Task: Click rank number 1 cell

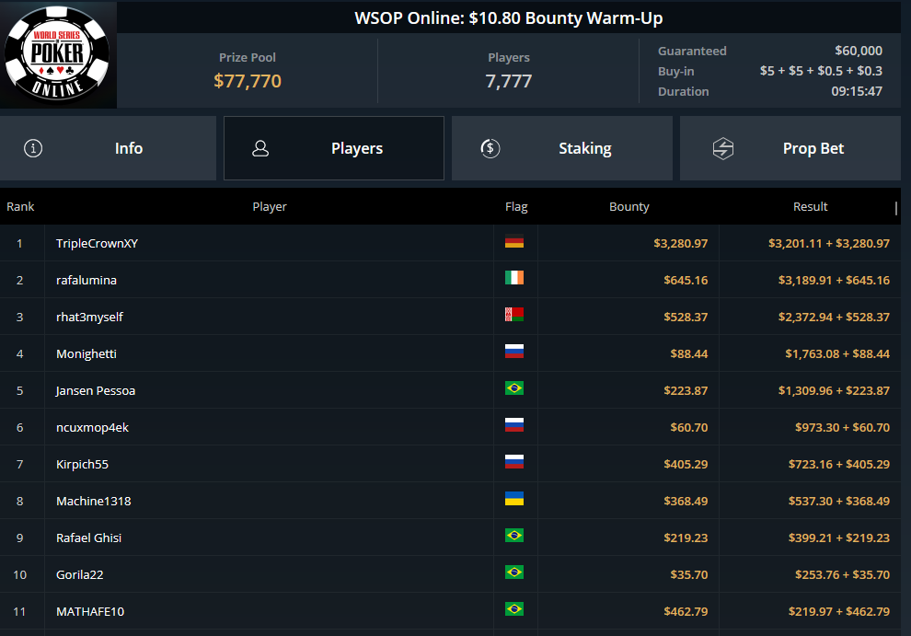Action: coord(19,244)
